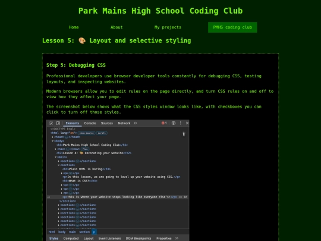Click the highlighted p breadcrumb

[x=94, y=232]
